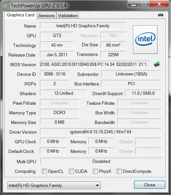Viewport: 171px width, 195px height.
Task: Click the GPU Clock row Memory 0 MHz value
Action: [101, 141]
